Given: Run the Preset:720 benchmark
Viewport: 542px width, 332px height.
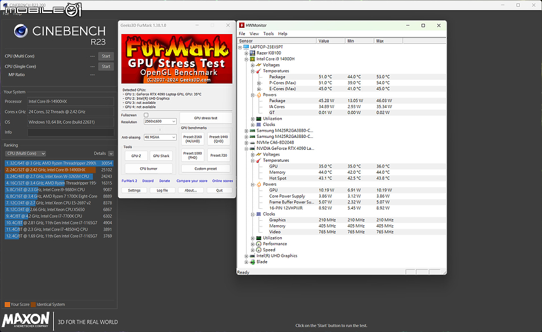Looking at the screenshot, I should click(x=219, y=156).
